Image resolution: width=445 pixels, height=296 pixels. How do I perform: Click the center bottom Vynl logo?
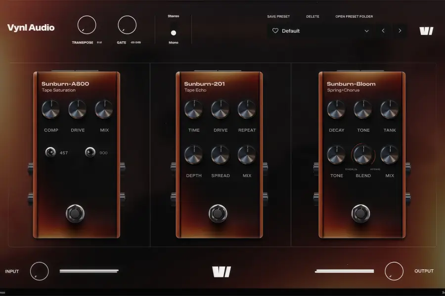click(222, 272)
